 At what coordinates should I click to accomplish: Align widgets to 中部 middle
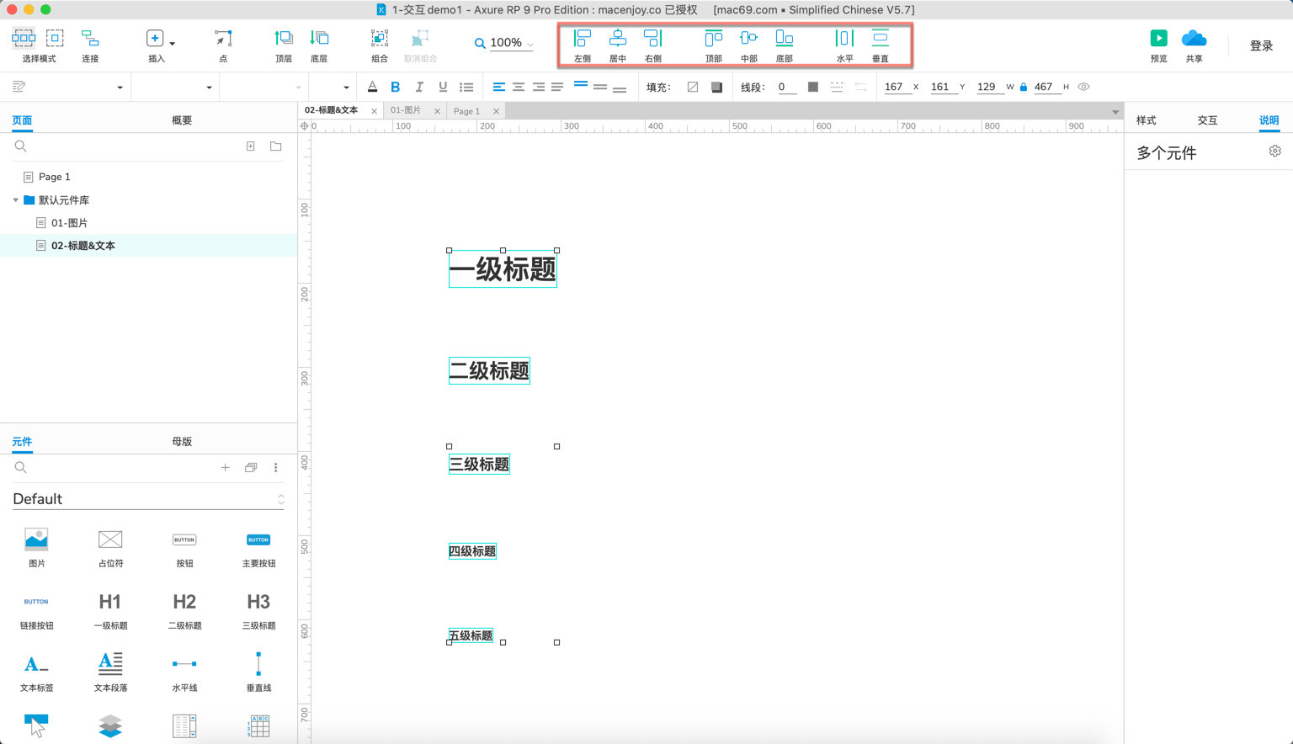pos(749,45)
